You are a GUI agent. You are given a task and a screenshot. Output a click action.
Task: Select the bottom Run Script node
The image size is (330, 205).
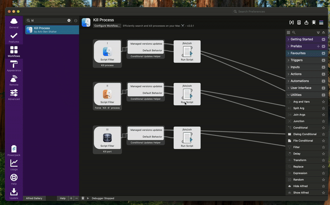pos(187,138)
